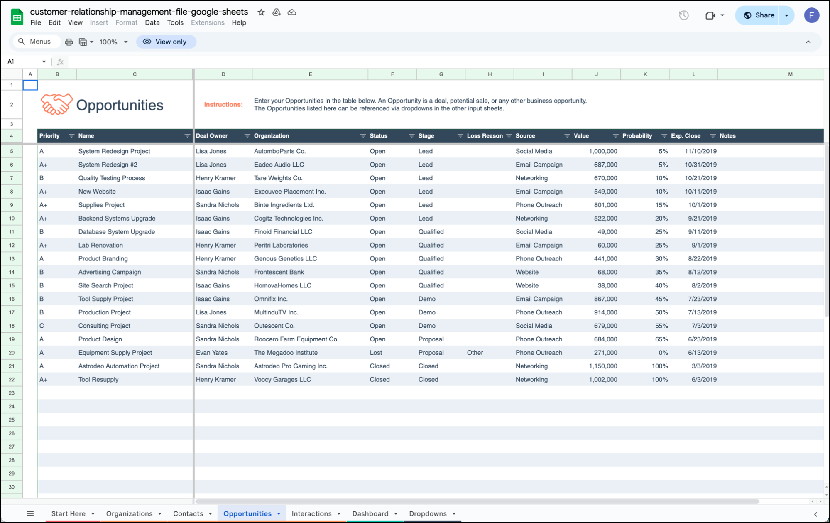The image size is (830, 523).
Task: Click the horizontal scrollbar
Action: (477, 501)
